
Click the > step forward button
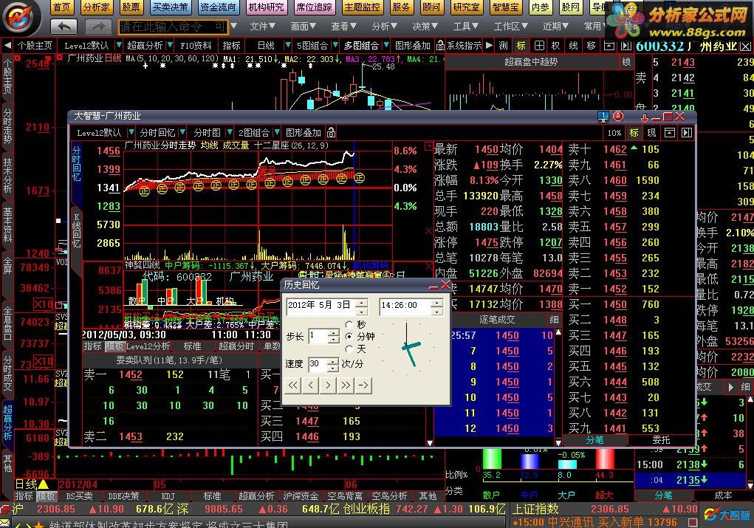[x=328, y=385]
